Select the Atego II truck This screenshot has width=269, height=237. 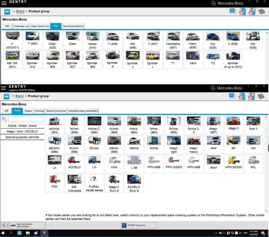(x=233, y=125)
